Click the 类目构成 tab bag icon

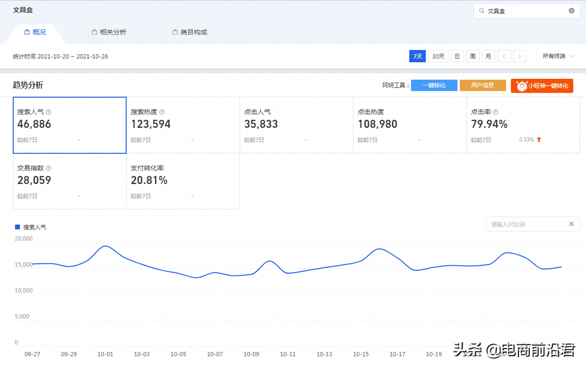tap(175, 32)
